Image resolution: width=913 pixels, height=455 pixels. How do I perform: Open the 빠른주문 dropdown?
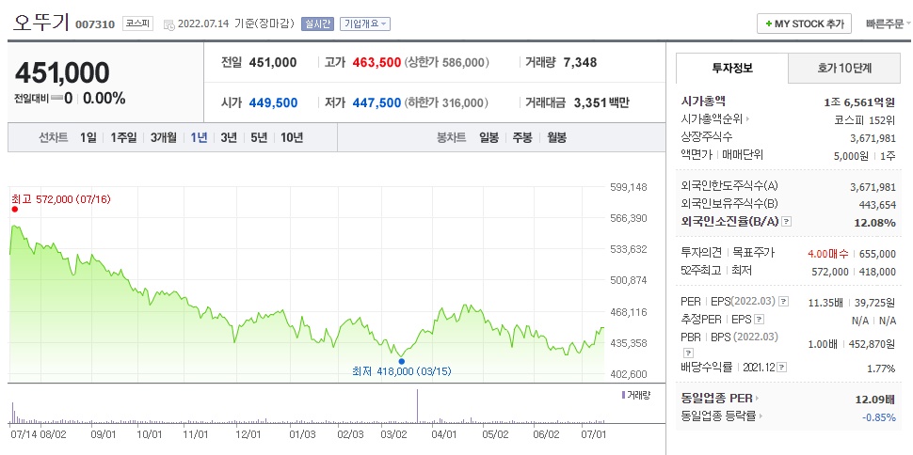(x=889, y=24)
